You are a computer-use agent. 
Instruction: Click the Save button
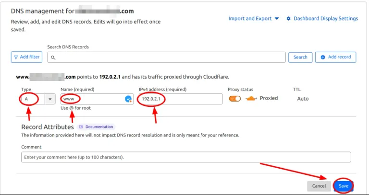pos(344,186)
